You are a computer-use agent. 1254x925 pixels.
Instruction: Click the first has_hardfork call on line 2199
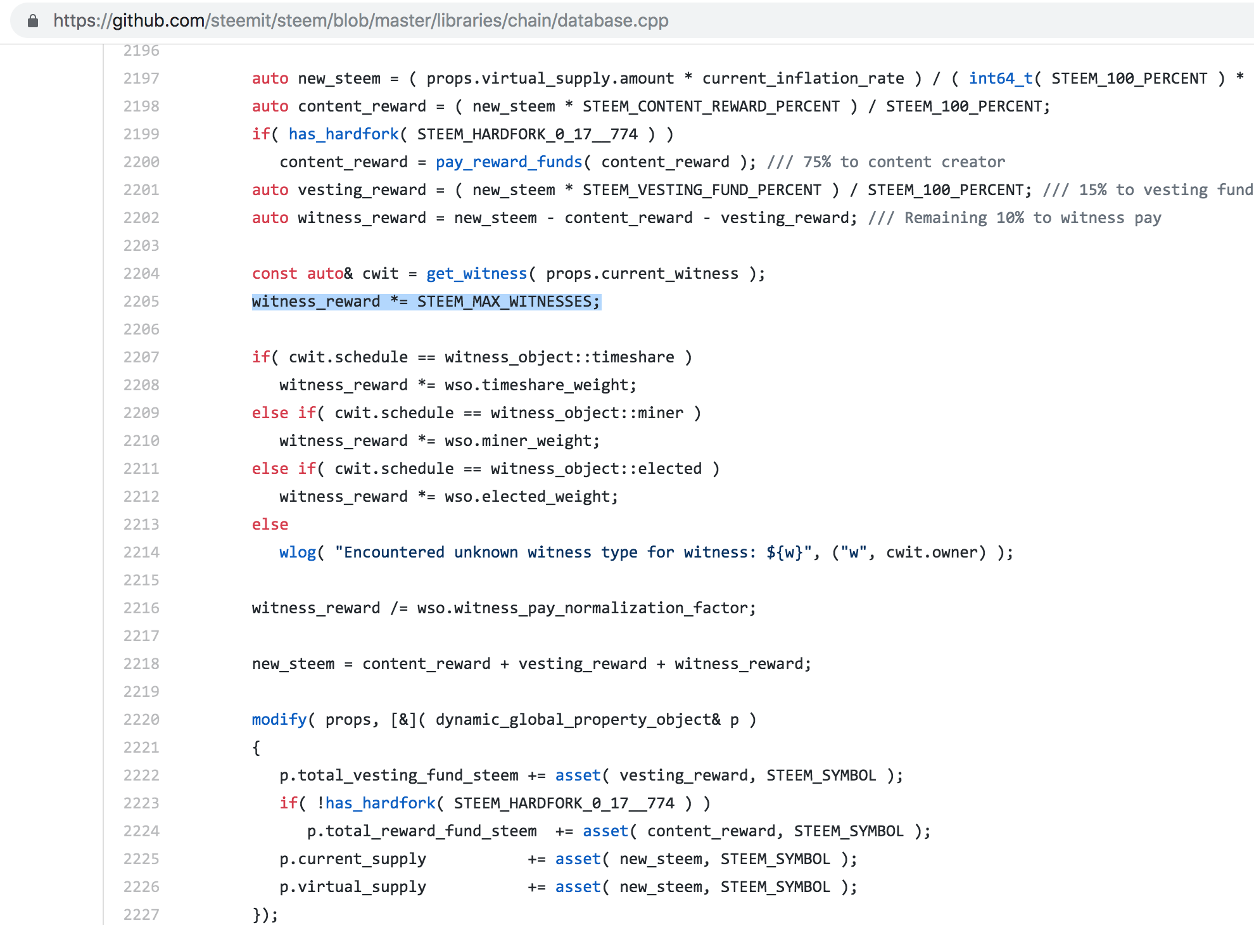(343, 134)
